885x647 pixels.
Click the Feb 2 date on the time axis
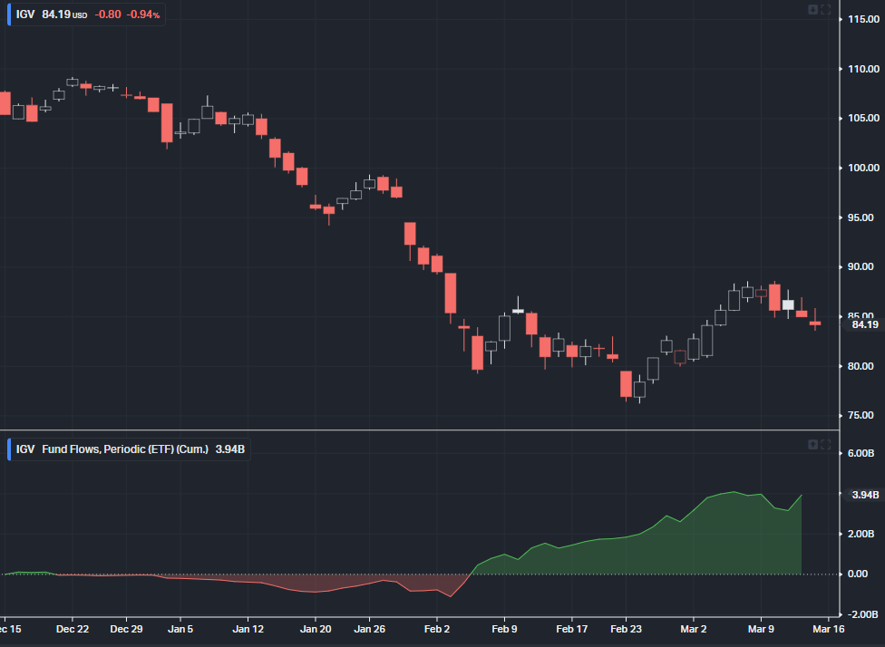(x=437, y=628)
